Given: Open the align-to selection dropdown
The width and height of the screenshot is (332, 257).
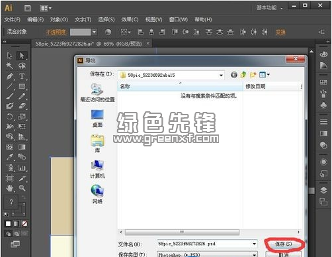Looking at the screenshot, I should (x=126, y=32).
